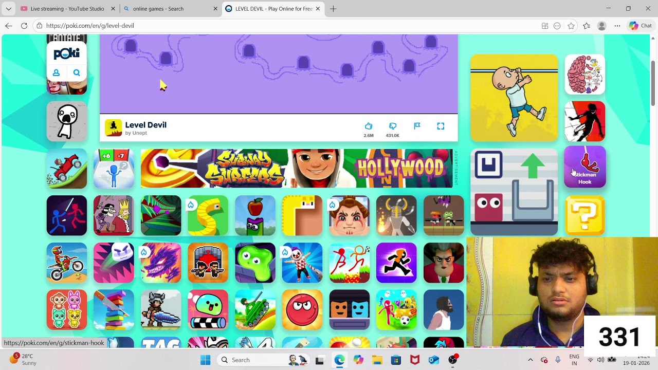
Task: Like Level Devil with thumbs up
Action: [369, 126]
